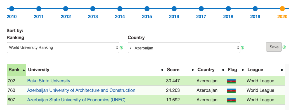Click the sort arrows in Score column header
This screenshot has width=289, height=110.
(x=193, y=70)
